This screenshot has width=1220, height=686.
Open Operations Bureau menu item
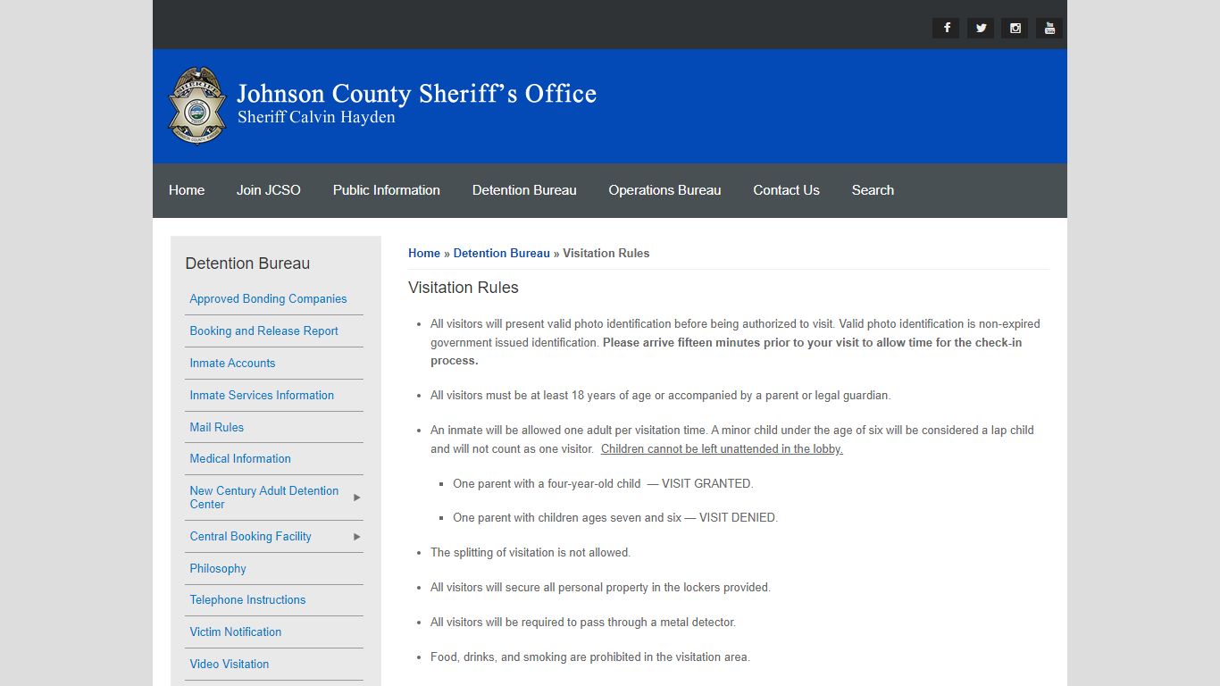[664, 190]
